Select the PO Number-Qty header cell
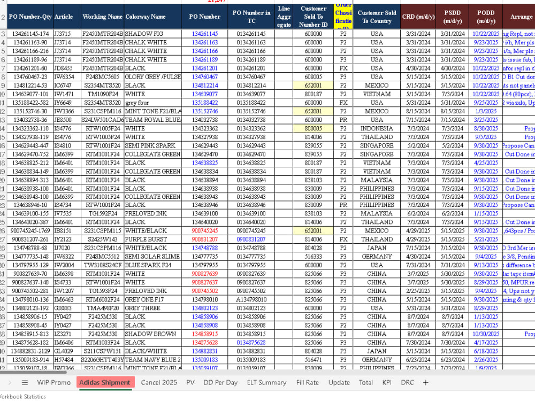The width and height of the screenshot is (535, 401). click(30, 17)
